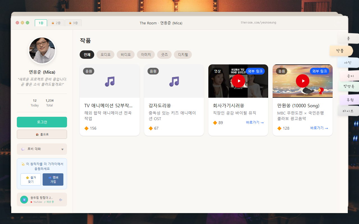Click the profile photo of 연응준
This screenshot has height=224, width=359.
click(x=42, y=51)
